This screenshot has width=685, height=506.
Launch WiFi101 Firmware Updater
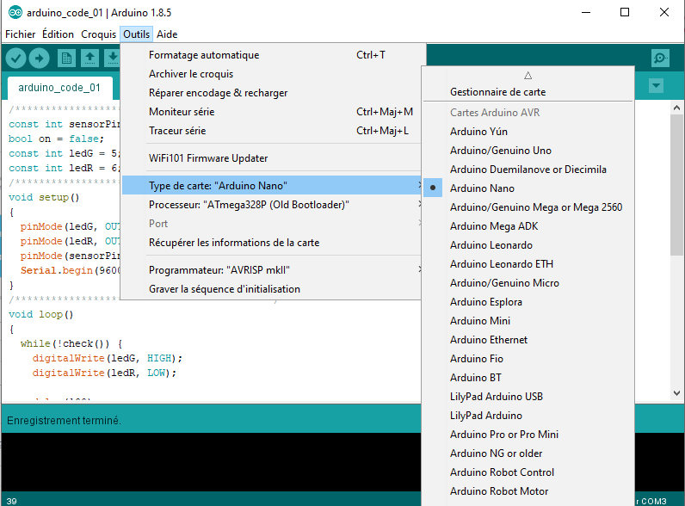pyautogui.click(x=271, y=158)
